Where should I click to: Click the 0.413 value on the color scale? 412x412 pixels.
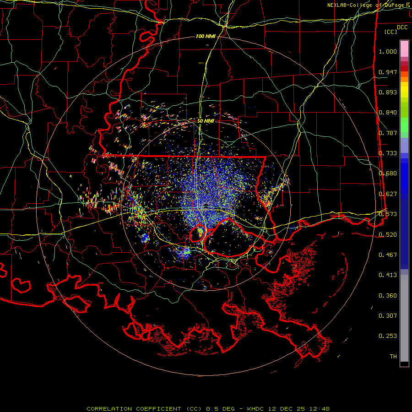(x=388, y=275)
